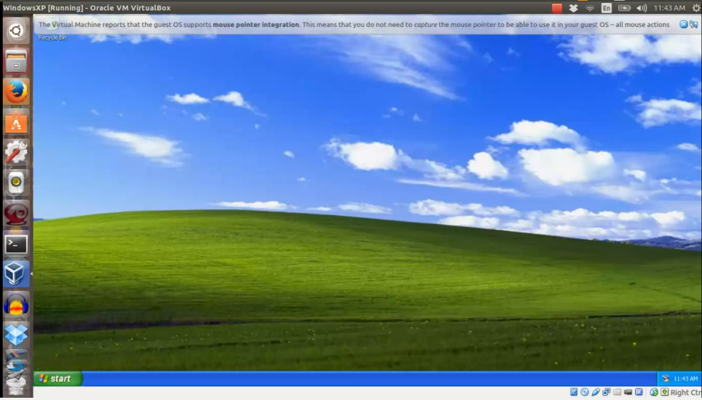Open the sound volume menu in the top panel
This screenshot has height=400, width=702.
tap(642, 8)
